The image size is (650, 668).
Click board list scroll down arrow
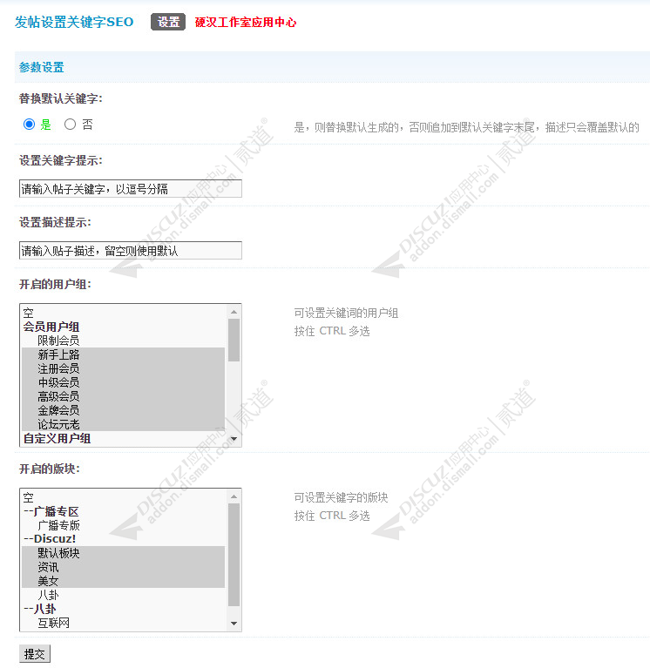(234, 624)
